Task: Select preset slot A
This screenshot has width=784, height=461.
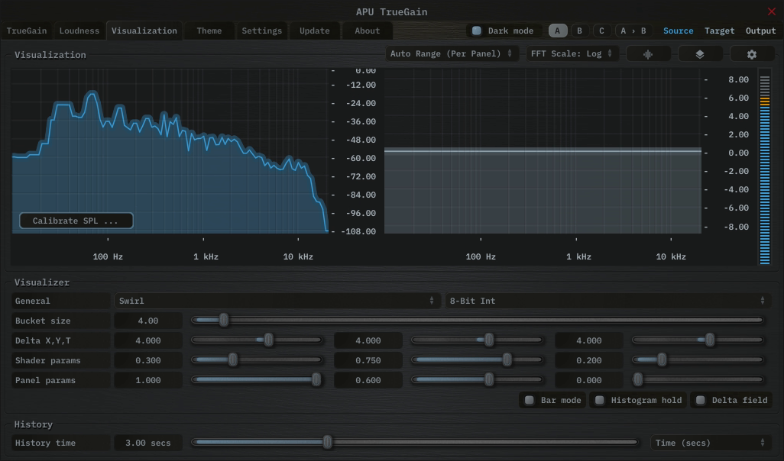Action: 557,31
